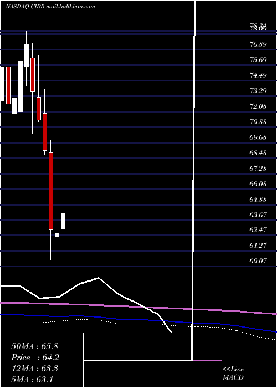Select the 74.49 price axis label
277x388 pixels.
(259, 75)
